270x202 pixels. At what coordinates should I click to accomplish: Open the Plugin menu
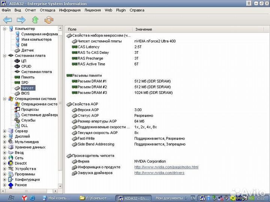121,10
